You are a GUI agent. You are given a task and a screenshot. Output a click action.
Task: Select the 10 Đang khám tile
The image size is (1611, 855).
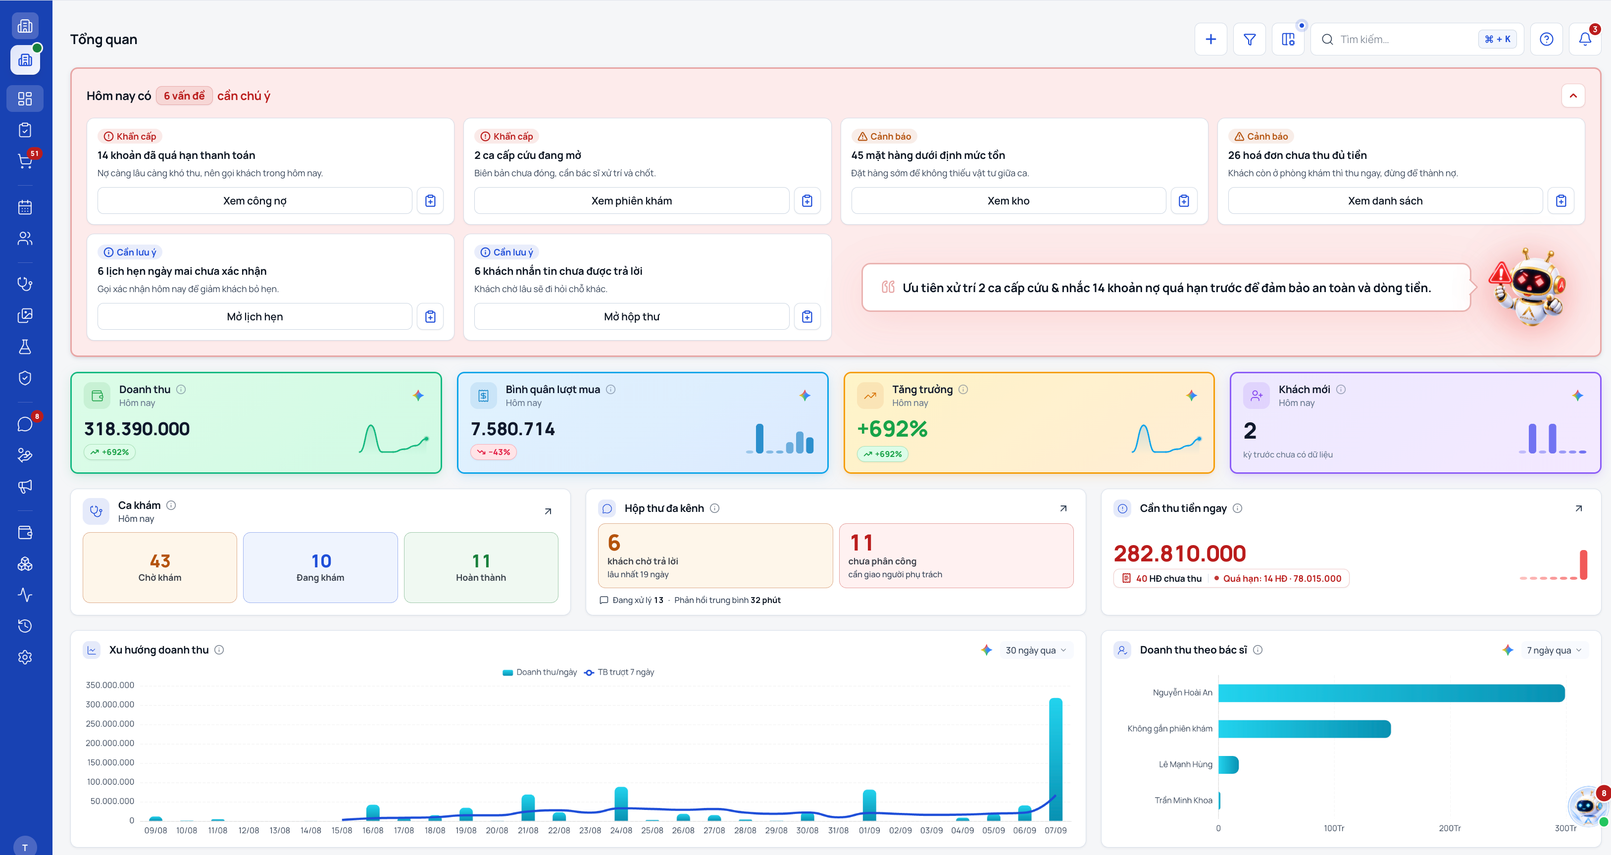pyautogui.click(x=320, y=567)
